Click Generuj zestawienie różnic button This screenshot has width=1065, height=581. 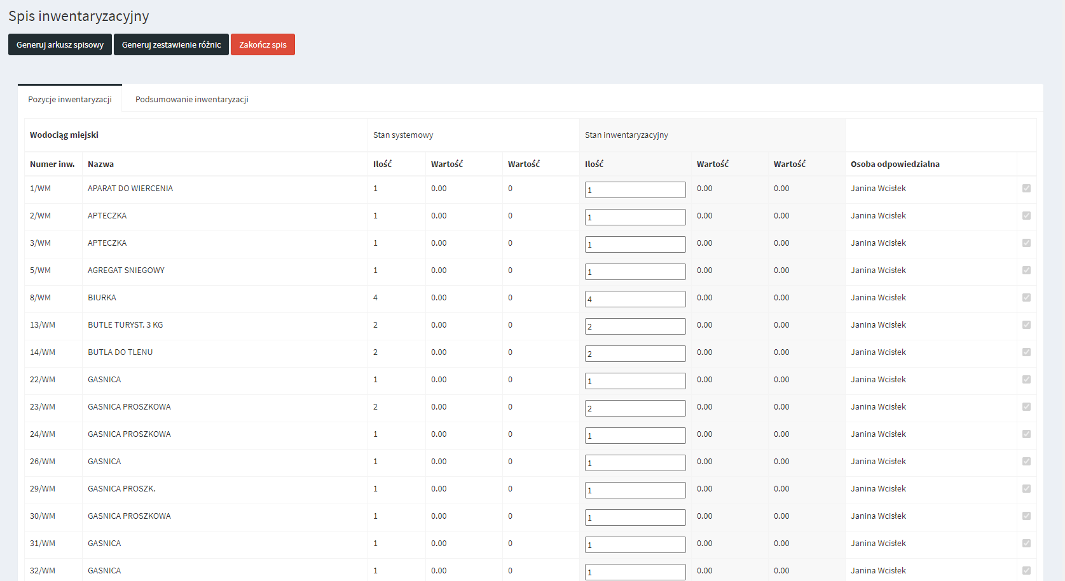pos(171,44)
